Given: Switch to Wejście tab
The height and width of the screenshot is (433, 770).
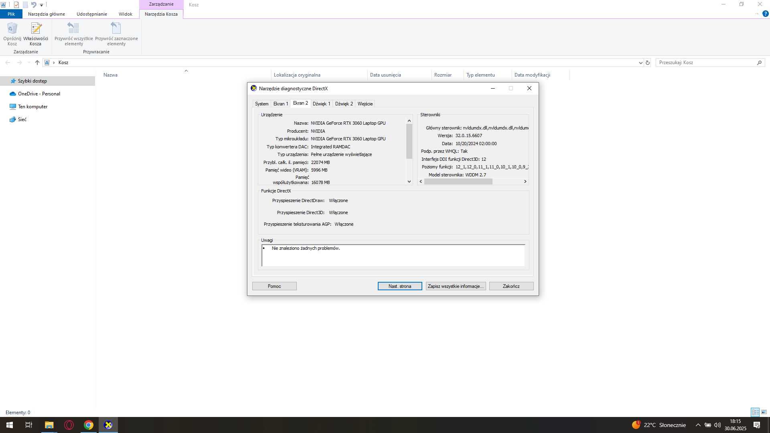Looking at the screenshot, I should [x=365, y=104].
